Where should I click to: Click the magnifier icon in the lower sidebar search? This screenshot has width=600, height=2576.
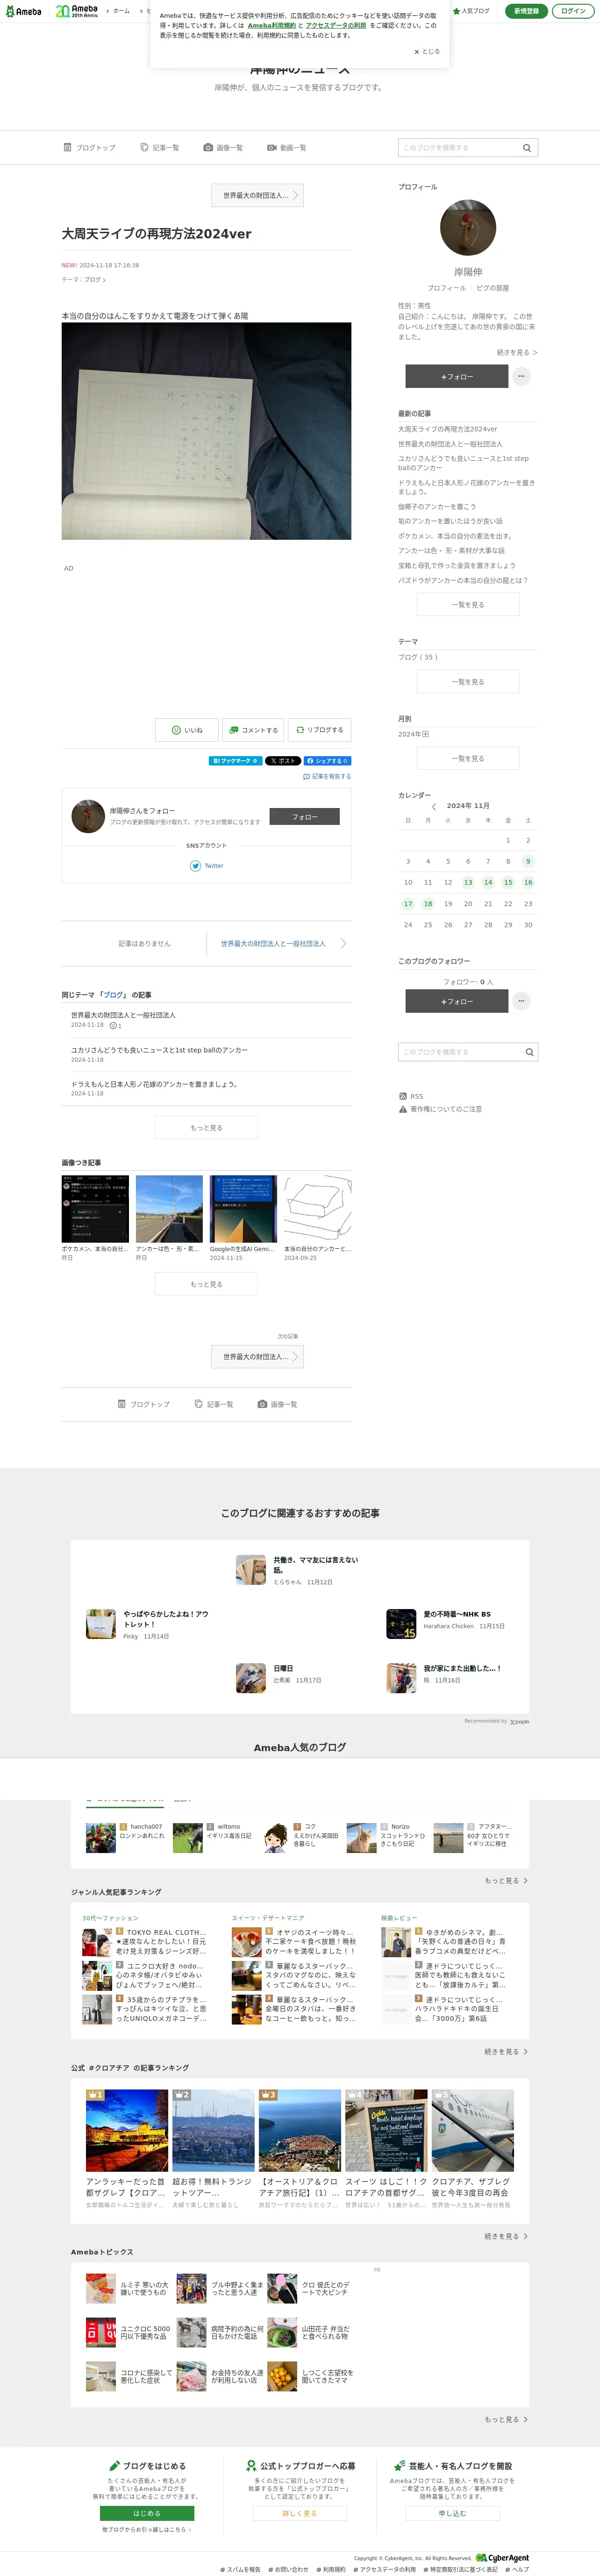click(530, 1052)
